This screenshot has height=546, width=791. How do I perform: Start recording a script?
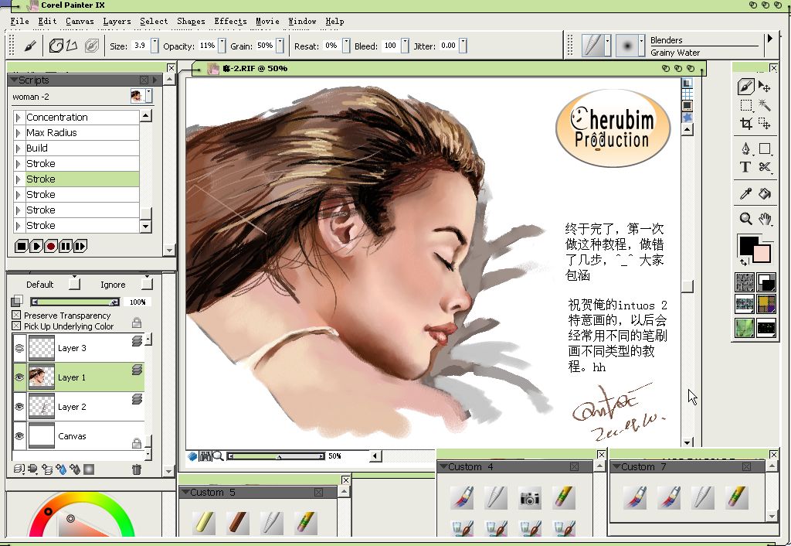coord(50,246)
